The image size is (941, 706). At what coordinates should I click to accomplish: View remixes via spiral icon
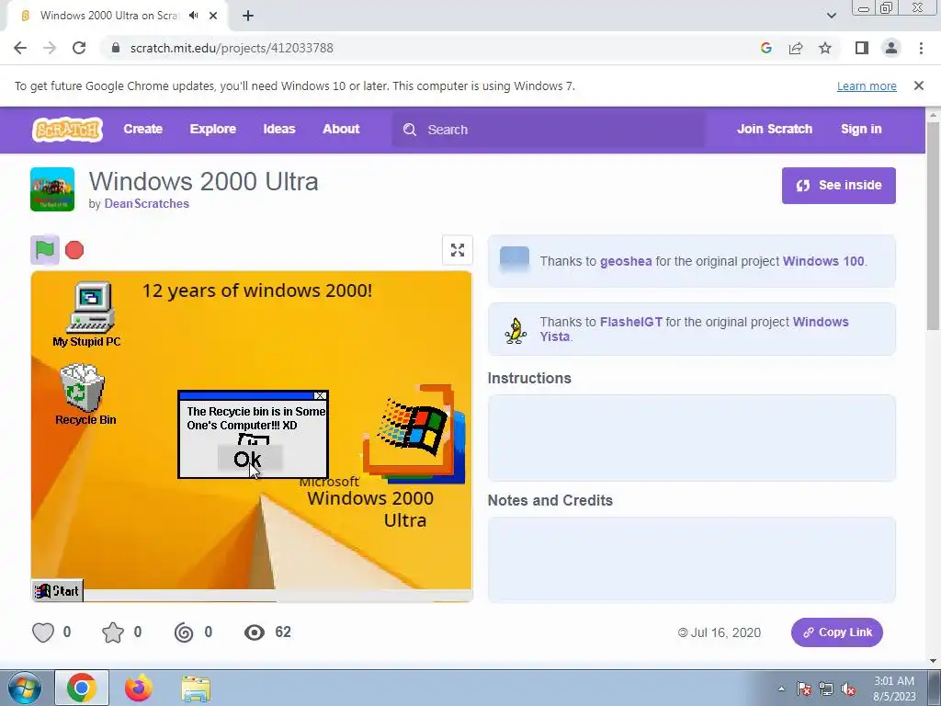[184, 632]
